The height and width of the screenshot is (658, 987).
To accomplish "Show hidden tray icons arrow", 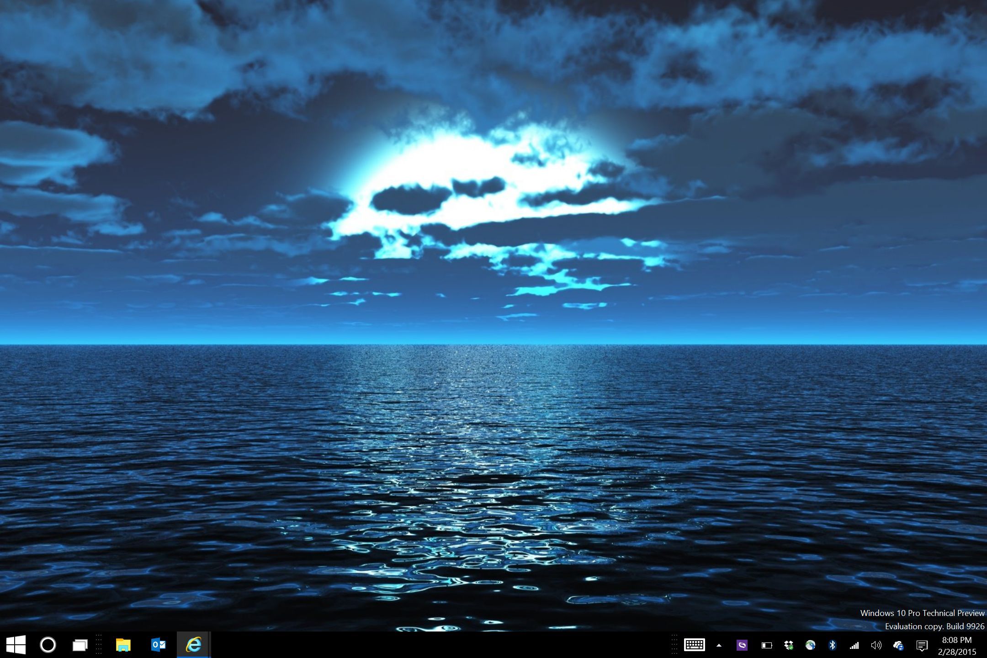I will click(x=719, y=645).
